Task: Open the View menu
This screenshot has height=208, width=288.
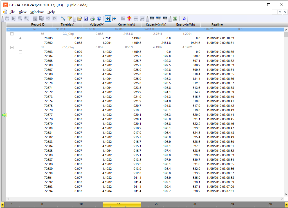Action: [22, 12]
